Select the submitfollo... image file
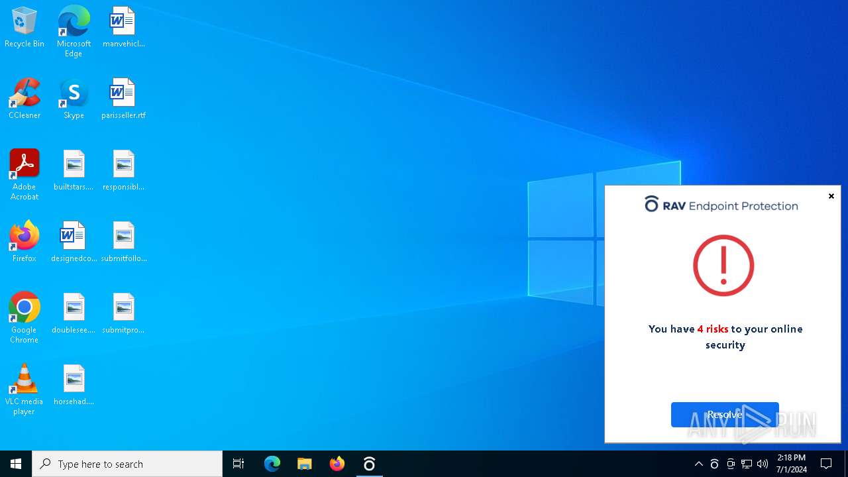Viewport: 848px width, 477px height. tap(123, 242)
